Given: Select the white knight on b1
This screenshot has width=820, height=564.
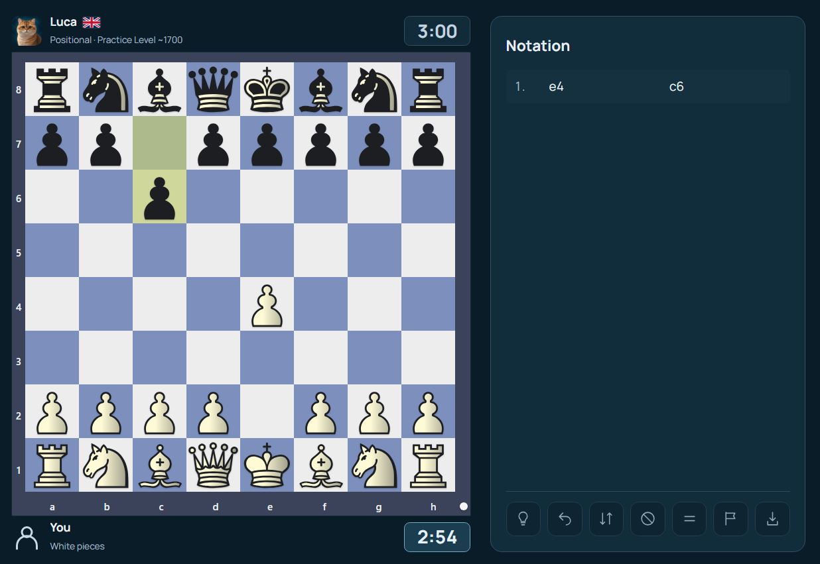Looking at the screenshot, I should (x=105, y=465).
